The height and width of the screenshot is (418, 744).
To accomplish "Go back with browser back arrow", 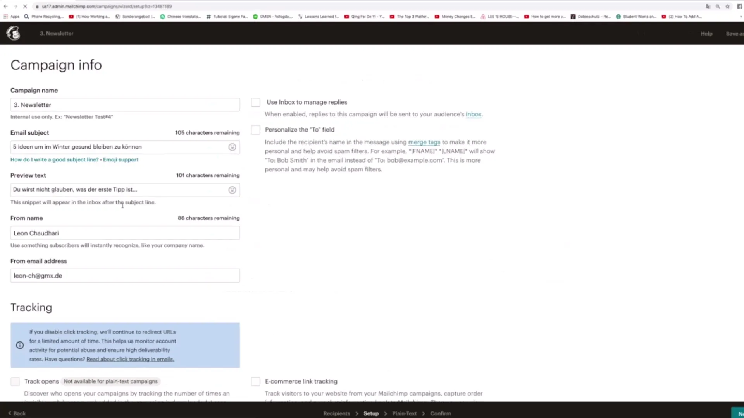I will [5, 6].
